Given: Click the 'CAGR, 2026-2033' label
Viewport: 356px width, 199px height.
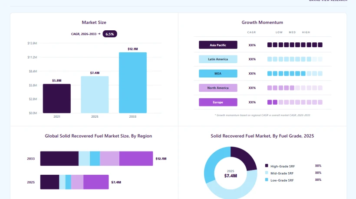Looking at the screenshot, I should click(x=84, y=34).
